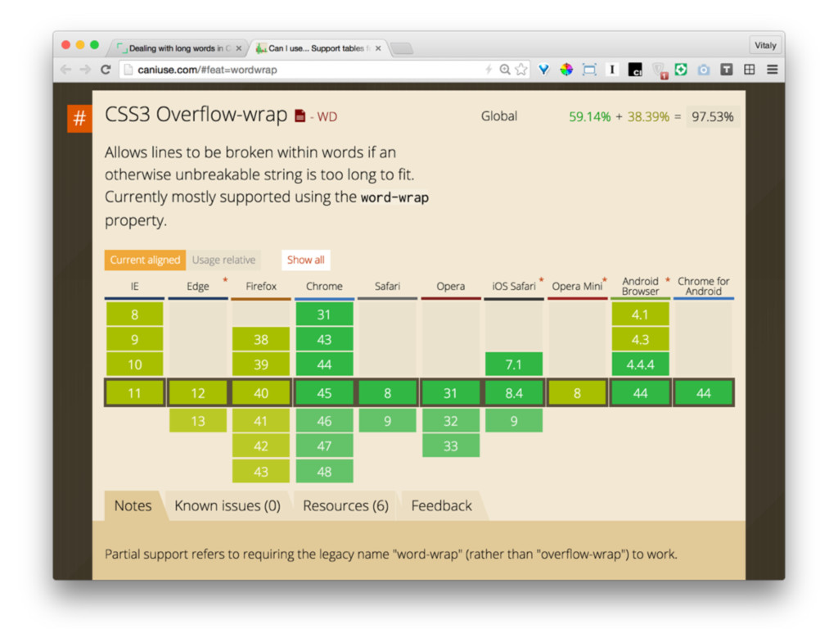Screen dimensions: 838x629
Task: Click the 'Android Browser' column header
Action: pos(640,286)
